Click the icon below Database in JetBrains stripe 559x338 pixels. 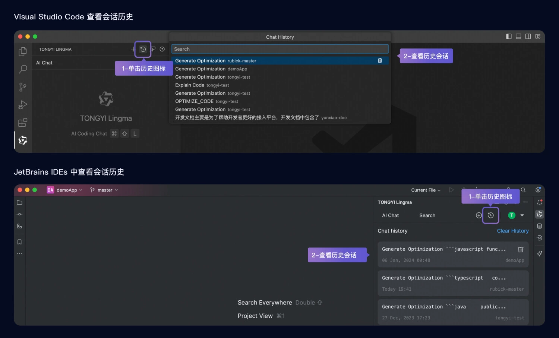(539, 238)
